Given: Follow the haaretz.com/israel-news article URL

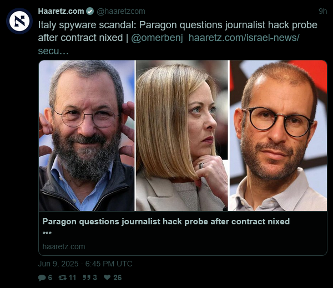Looking at the screenshot, I should click(244, 38).
